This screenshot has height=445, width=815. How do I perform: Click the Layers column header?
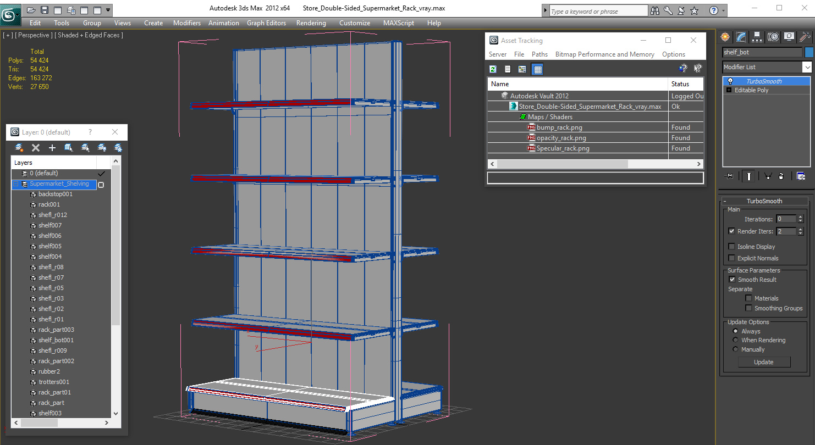pyautogui.click(x=54, y=163)
